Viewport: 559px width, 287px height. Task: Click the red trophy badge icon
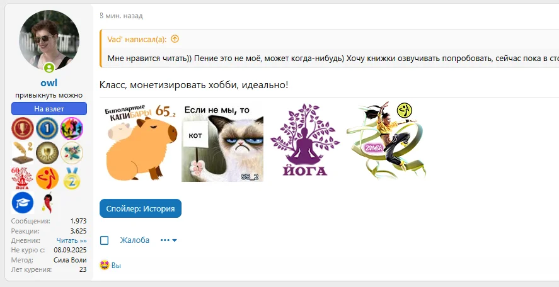coord(23,128)
